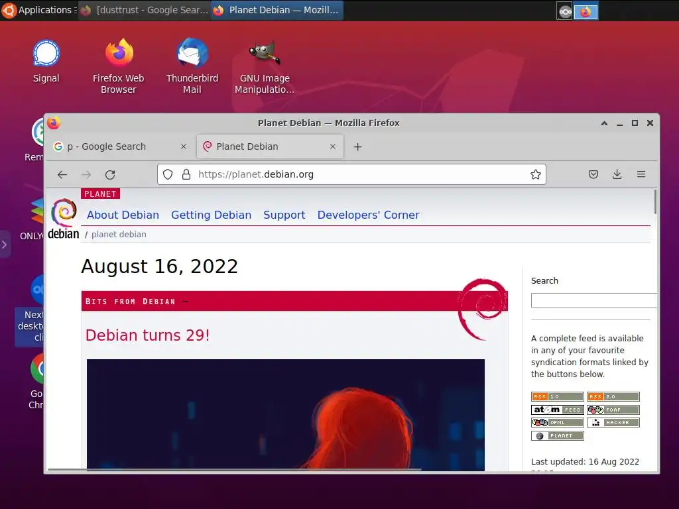Click the red PLANET label
This screenshot has width=679, height=509.
pos(101,194)
